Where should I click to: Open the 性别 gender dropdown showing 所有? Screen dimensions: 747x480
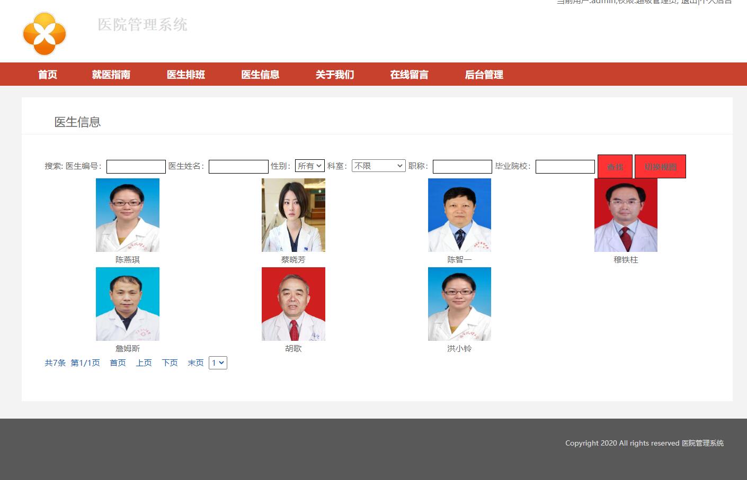[x=310, y=166]
